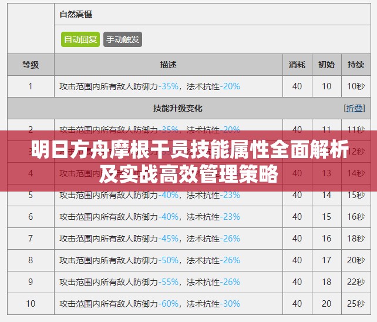
Task: Click the 16秒 duration cell
Action: point(356,217)
